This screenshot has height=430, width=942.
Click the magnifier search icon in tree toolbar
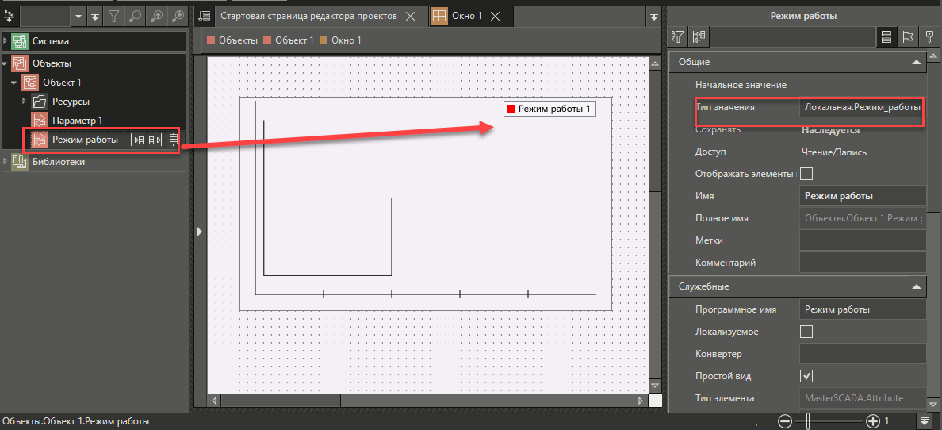136,15
